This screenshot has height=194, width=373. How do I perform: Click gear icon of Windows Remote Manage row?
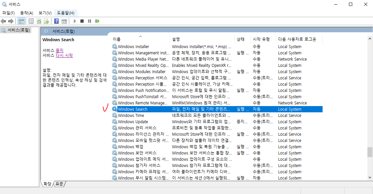pos(114,103)
